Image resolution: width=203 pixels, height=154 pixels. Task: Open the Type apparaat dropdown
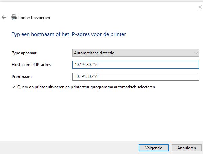136,53
